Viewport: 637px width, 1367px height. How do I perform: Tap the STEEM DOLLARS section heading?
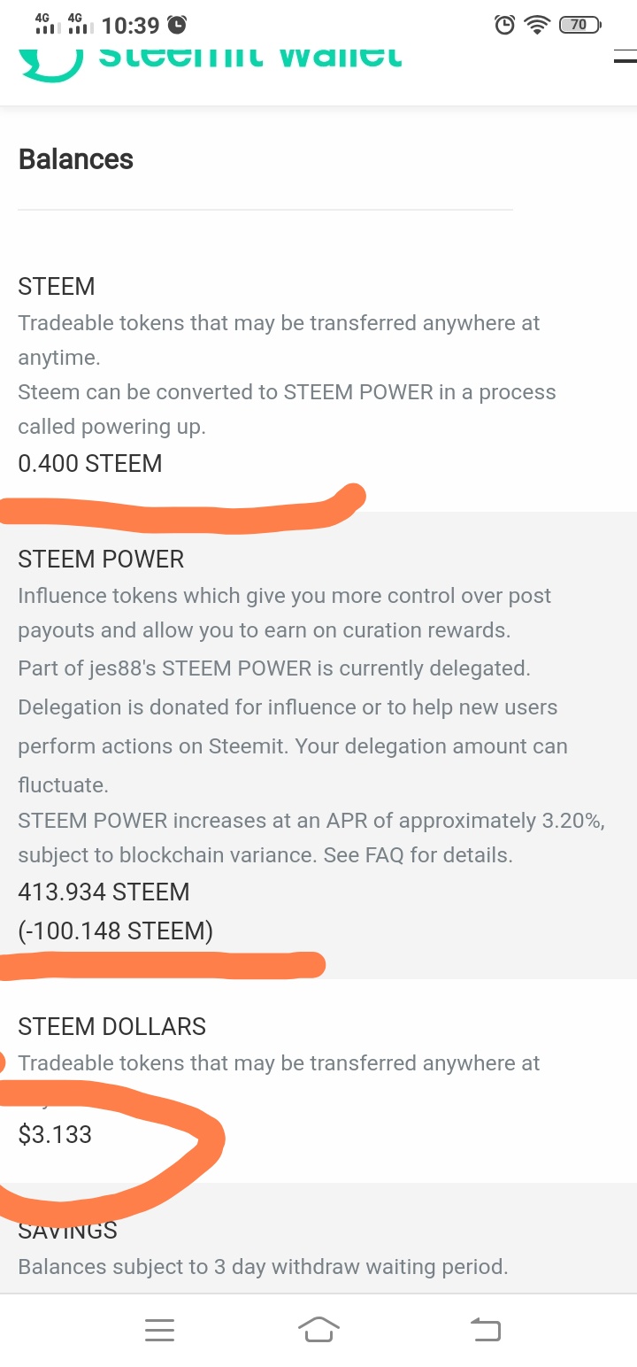coord(111,1026)
